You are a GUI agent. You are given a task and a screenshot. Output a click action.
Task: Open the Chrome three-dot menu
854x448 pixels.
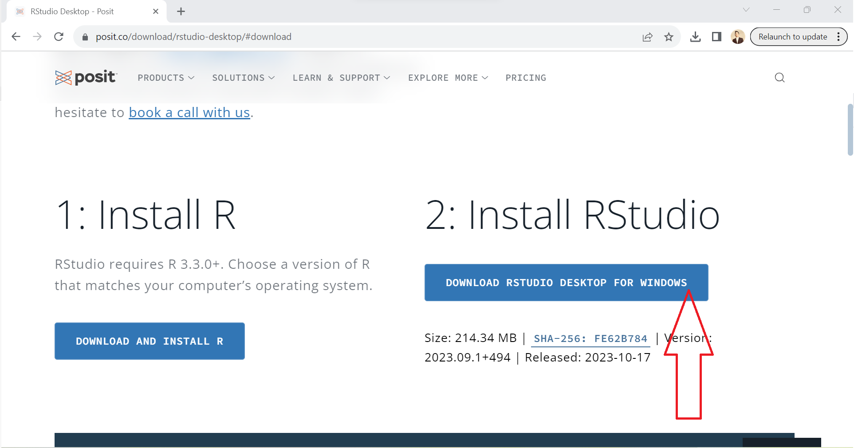pos(838,37)
